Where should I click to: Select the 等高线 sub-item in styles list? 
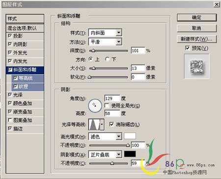(28, 78)
